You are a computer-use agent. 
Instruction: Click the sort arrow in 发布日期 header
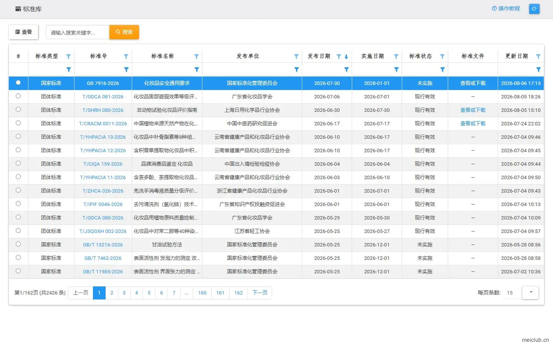pyautogui.click(x=346, y=57)
